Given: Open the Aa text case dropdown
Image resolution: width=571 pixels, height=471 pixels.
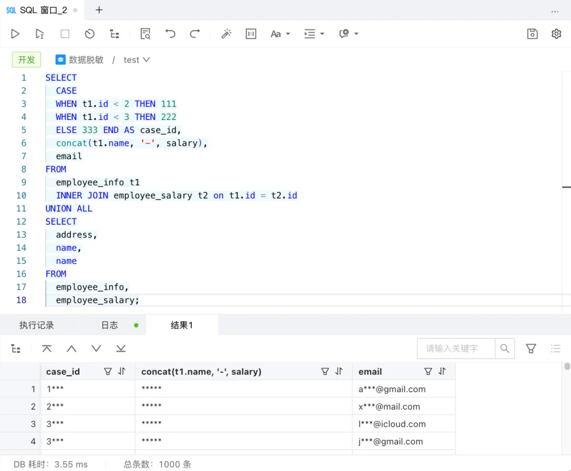Looking at the screenshot, I should point(280,34).
